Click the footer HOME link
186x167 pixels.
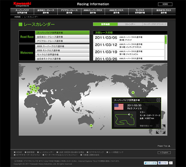tap(18, 152)
